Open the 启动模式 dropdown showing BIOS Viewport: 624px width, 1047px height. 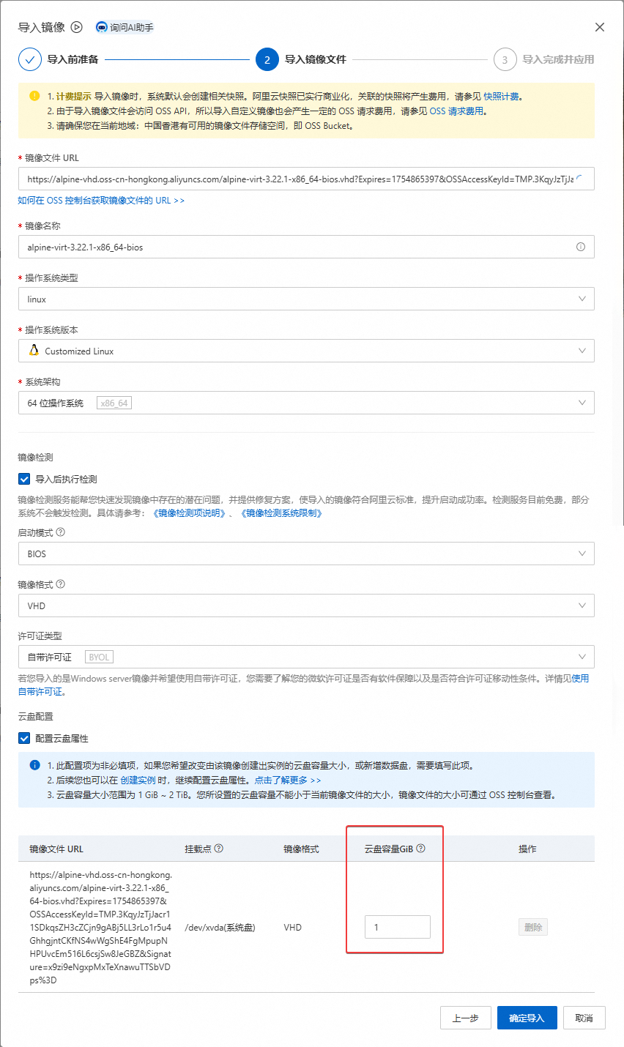tap(306, 554)
